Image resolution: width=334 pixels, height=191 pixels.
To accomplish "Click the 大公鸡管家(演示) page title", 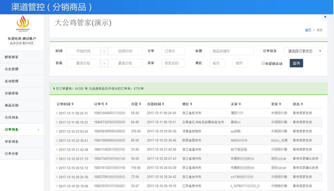I will point(83,23).
